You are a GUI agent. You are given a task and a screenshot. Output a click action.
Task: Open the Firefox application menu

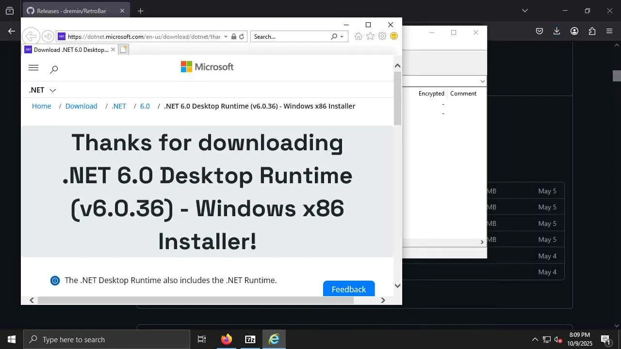click(609, 31)
